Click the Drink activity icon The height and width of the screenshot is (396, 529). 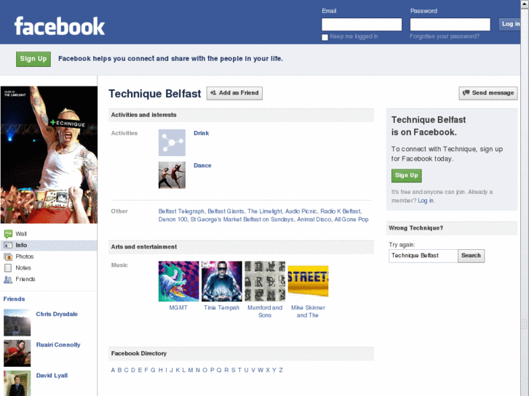click(x=172, y=142)
